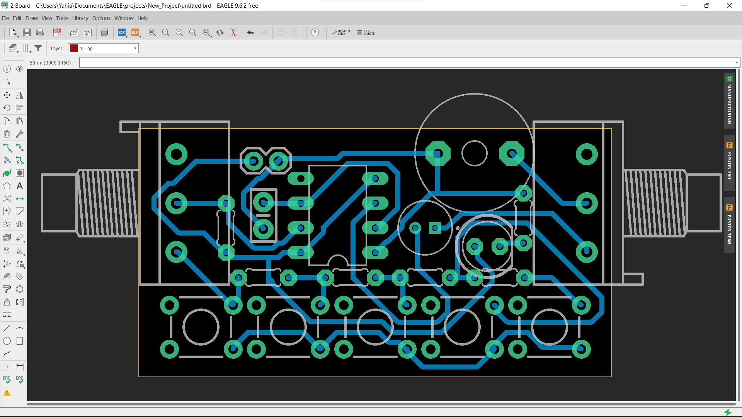Run the DRC check
This screenshot has width=742, height=417.
(20, 380)
